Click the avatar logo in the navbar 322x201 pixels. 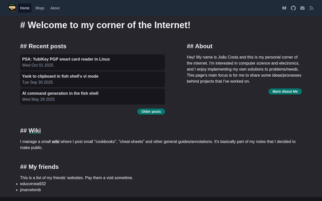coord(12,8)
